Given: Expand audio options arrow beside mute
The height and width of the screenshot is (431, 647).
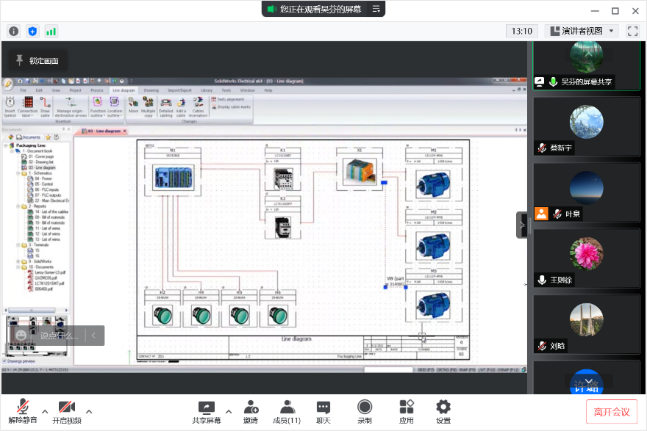Looking at the screenshot, I should 45,411.
